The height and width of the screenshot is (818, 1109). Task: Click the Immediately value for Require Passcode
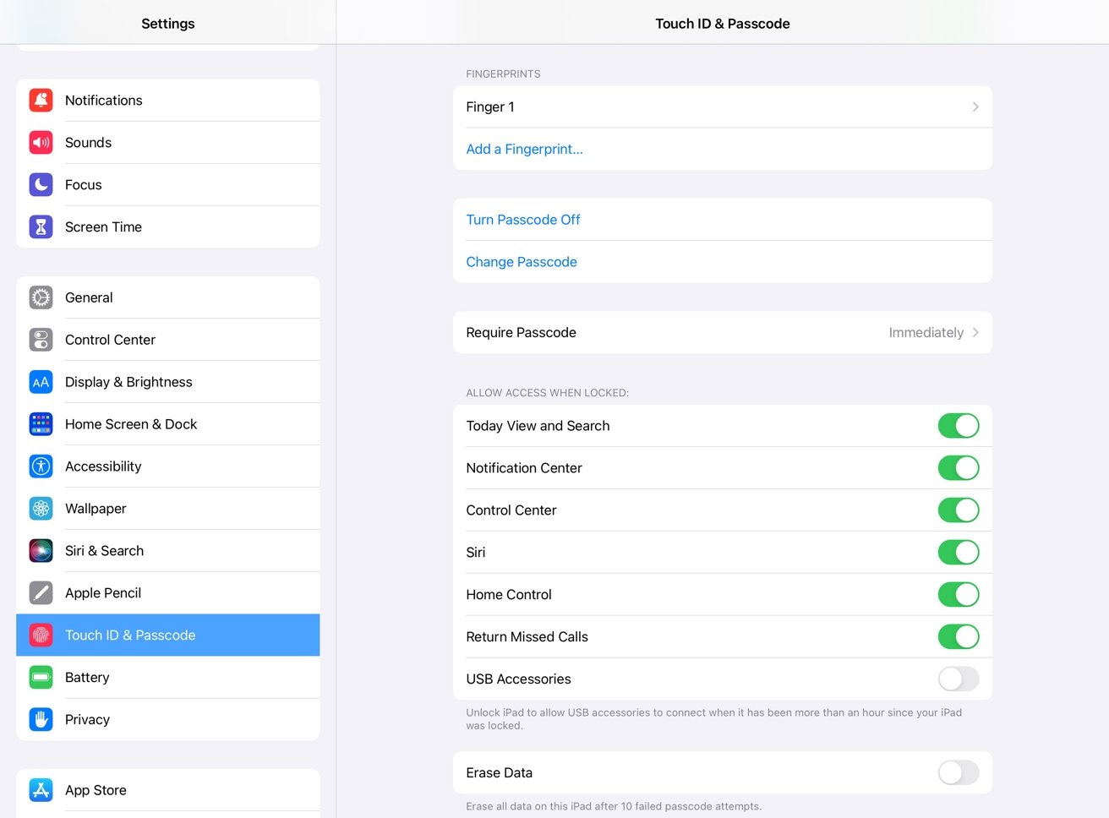tap(926, 333)
